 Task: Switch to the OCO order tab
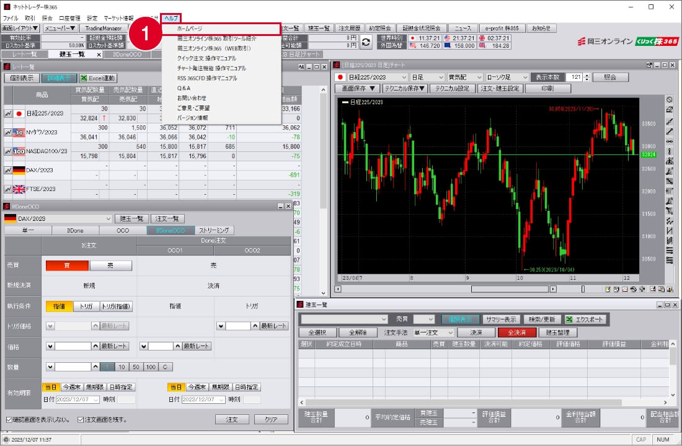coord(123,231)
